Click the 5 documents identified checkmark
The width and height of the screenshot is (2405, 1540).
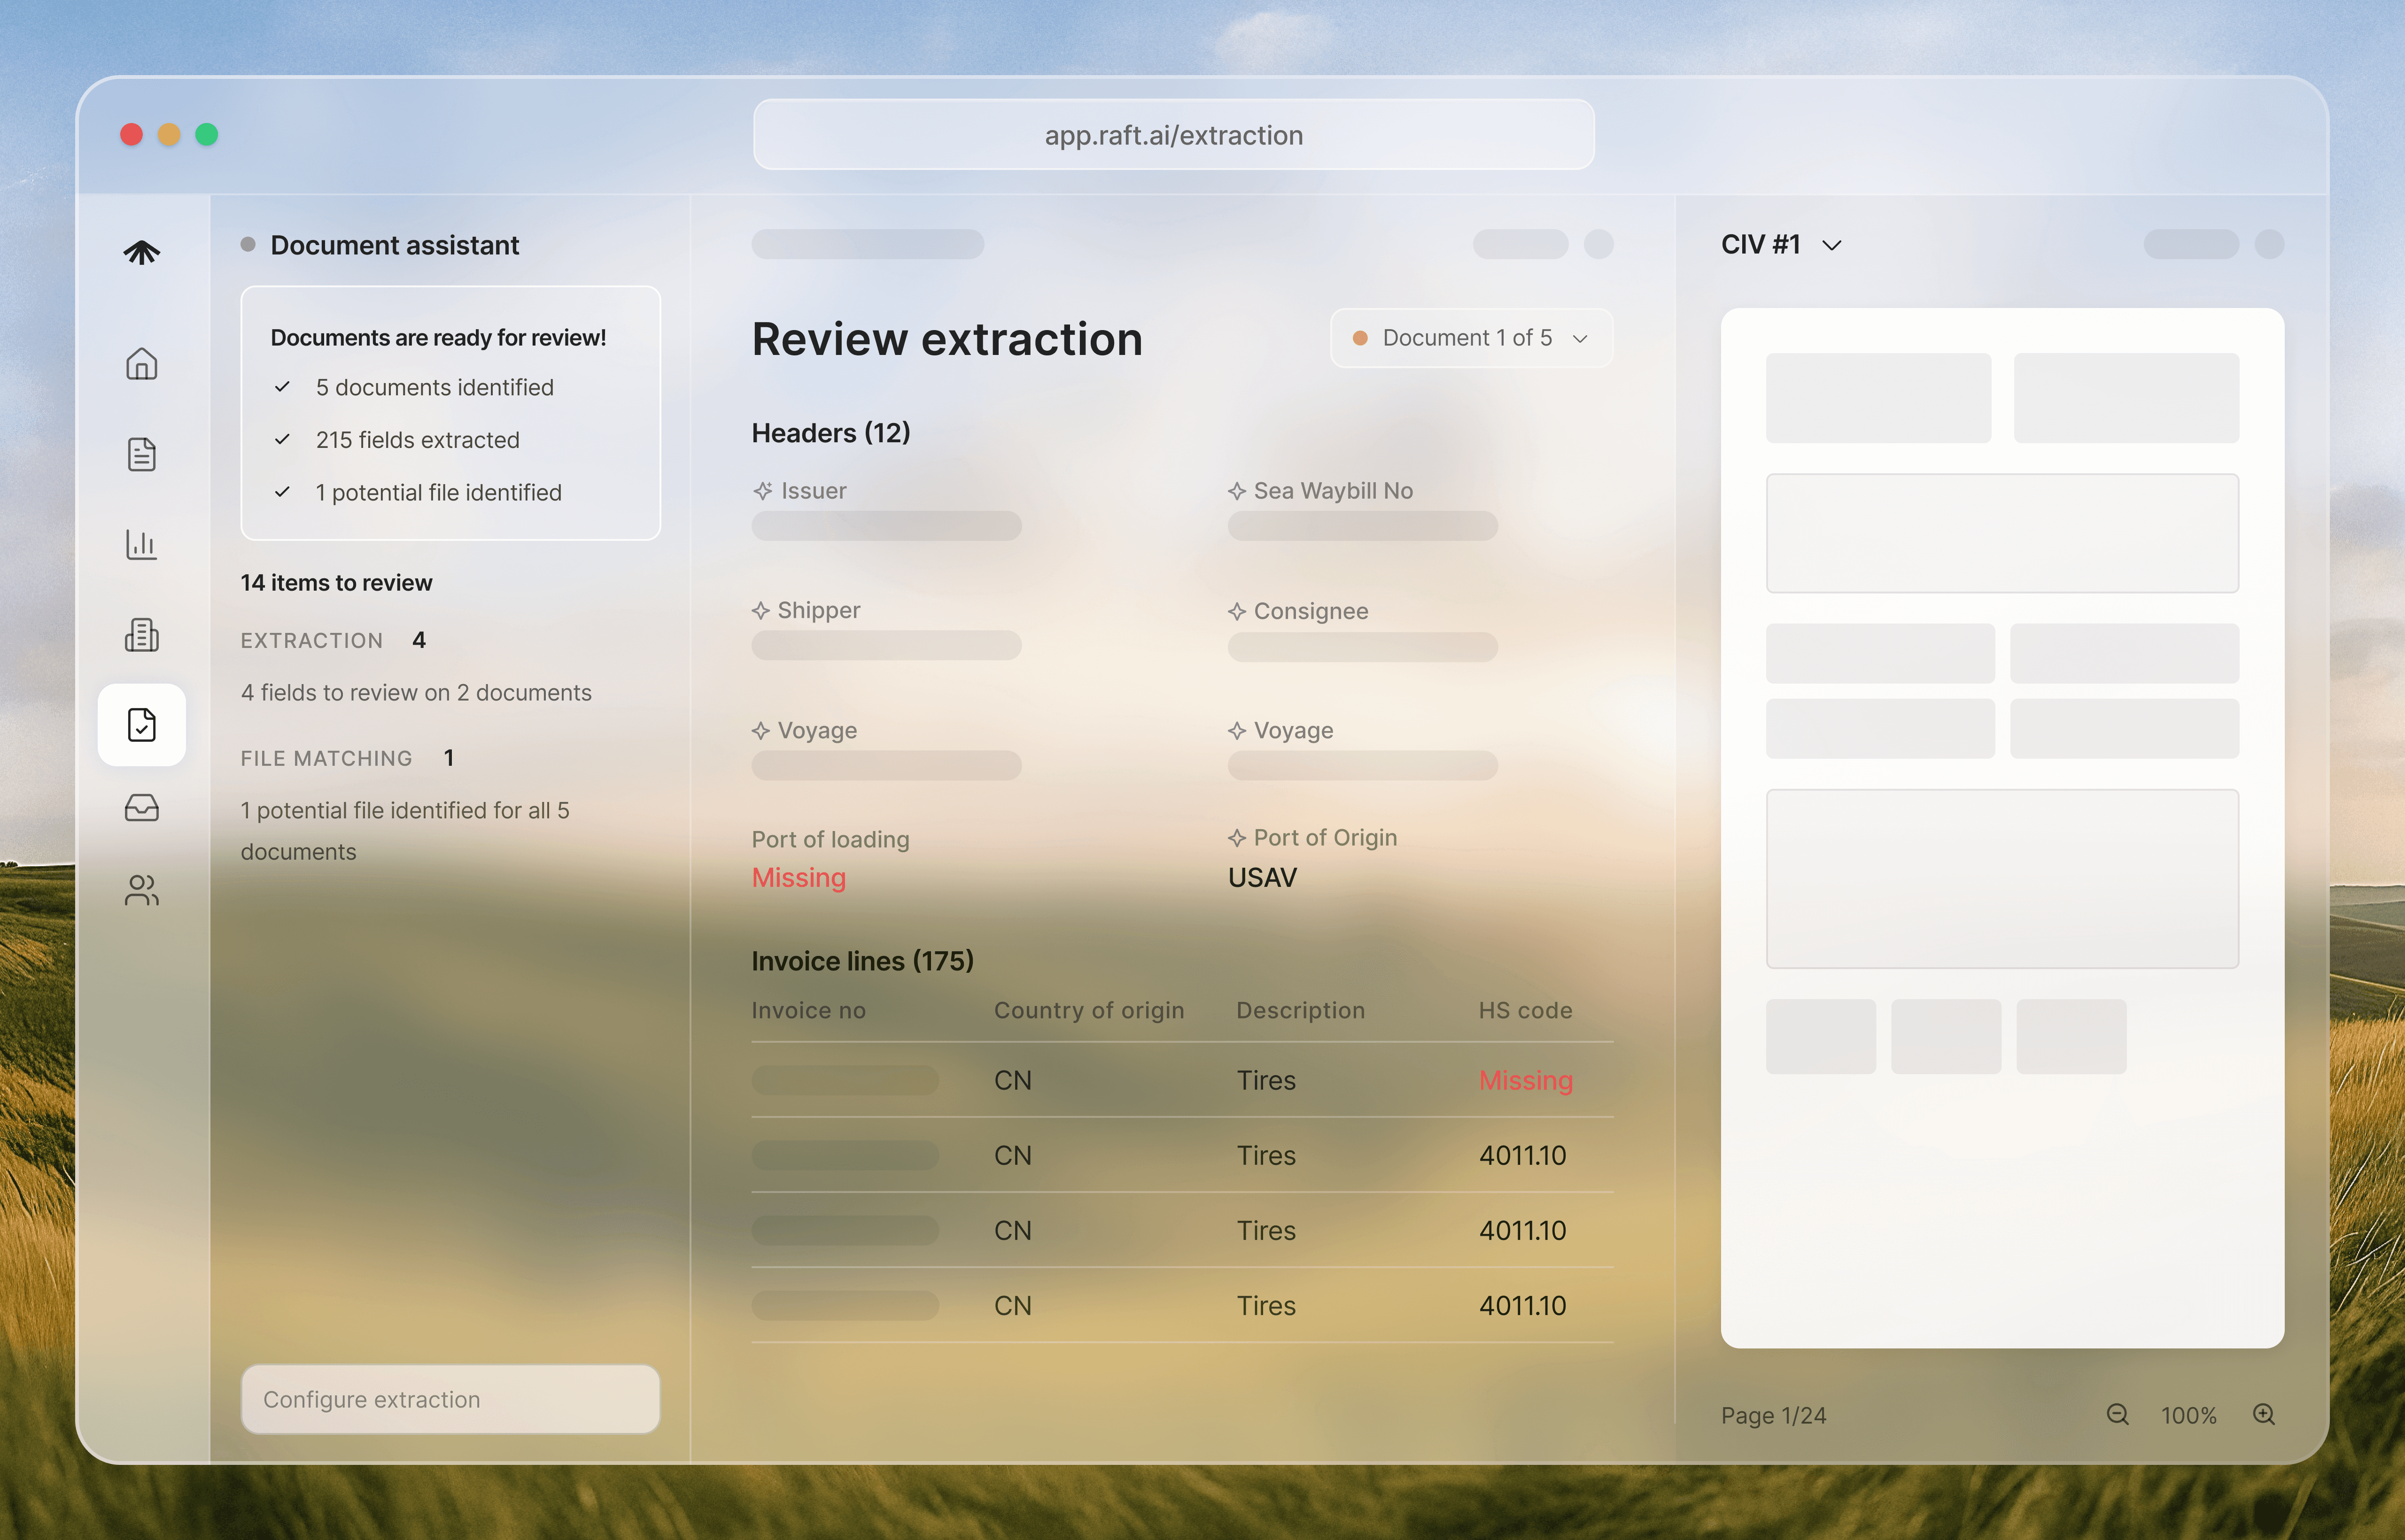pyautogui.click(x=282, y=387)
